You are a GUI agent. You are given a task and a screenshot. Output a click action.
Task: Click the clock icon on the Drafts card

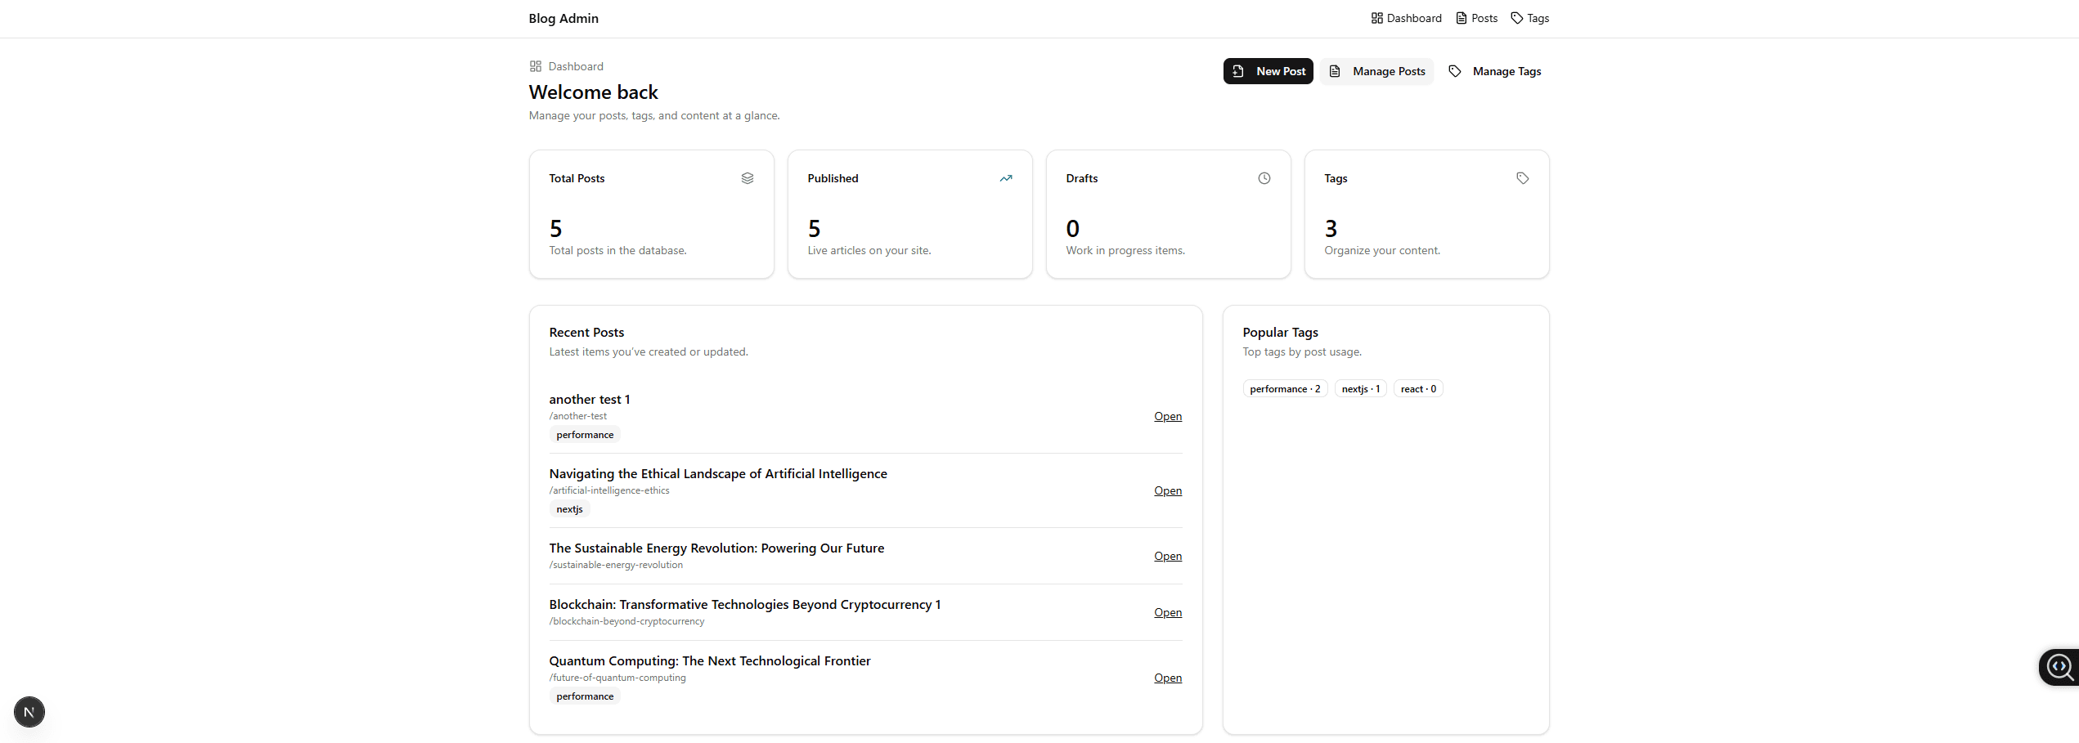1264,177
